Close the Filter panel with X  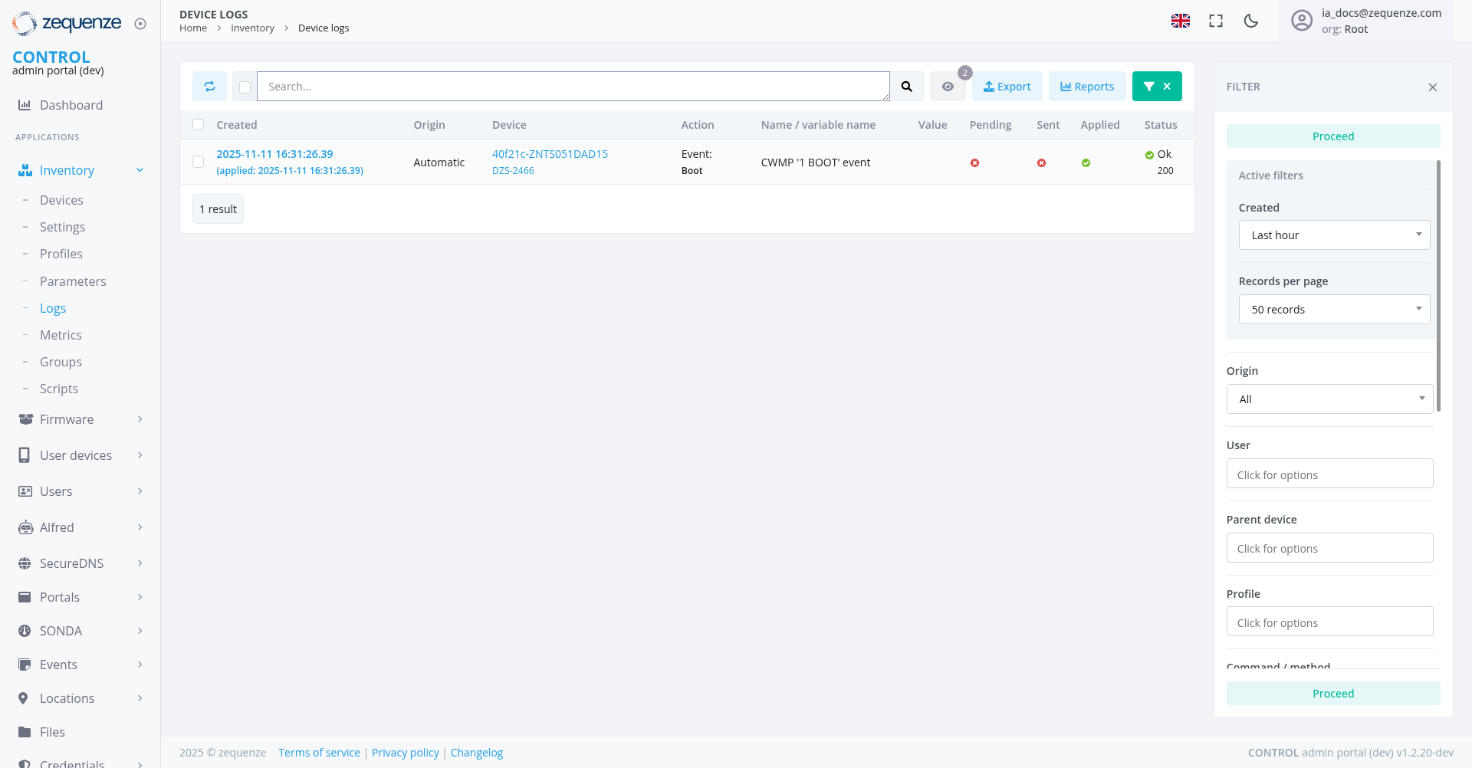pyautogui.click(x=1433, y=87)
